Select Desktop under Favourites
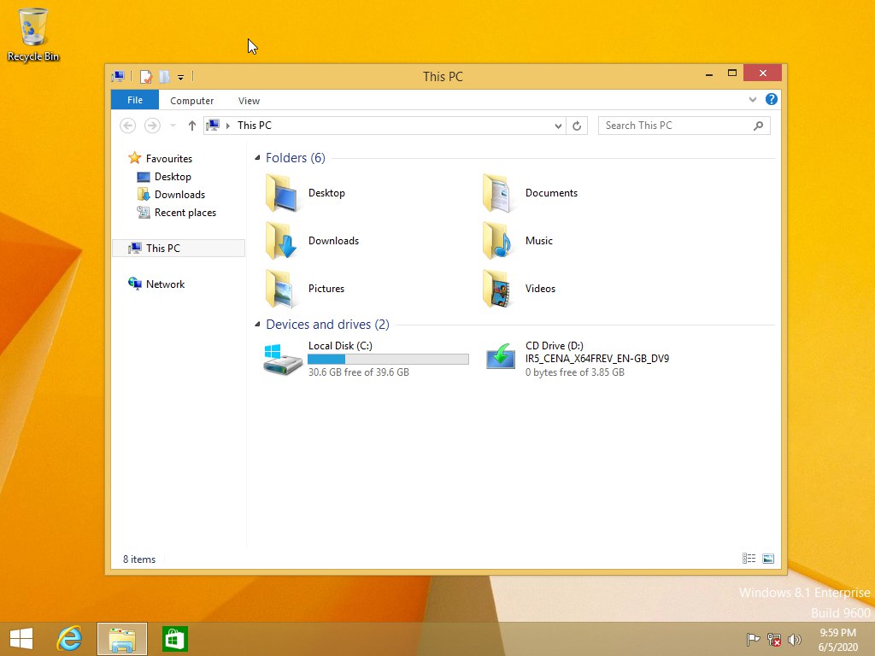Viewport: 875px width, 656px height. click(x=173, y=176)
